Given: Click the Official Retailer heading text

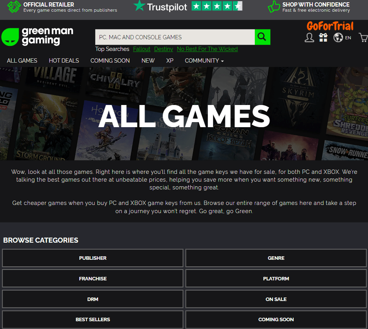Looking at the screenshot, I should [49, 4].
